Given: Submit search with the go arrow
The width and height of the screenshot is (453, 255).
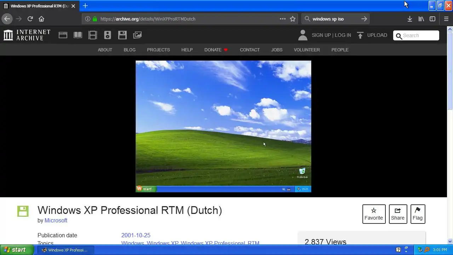Looking at the screenshot, I should pos(364,19).
